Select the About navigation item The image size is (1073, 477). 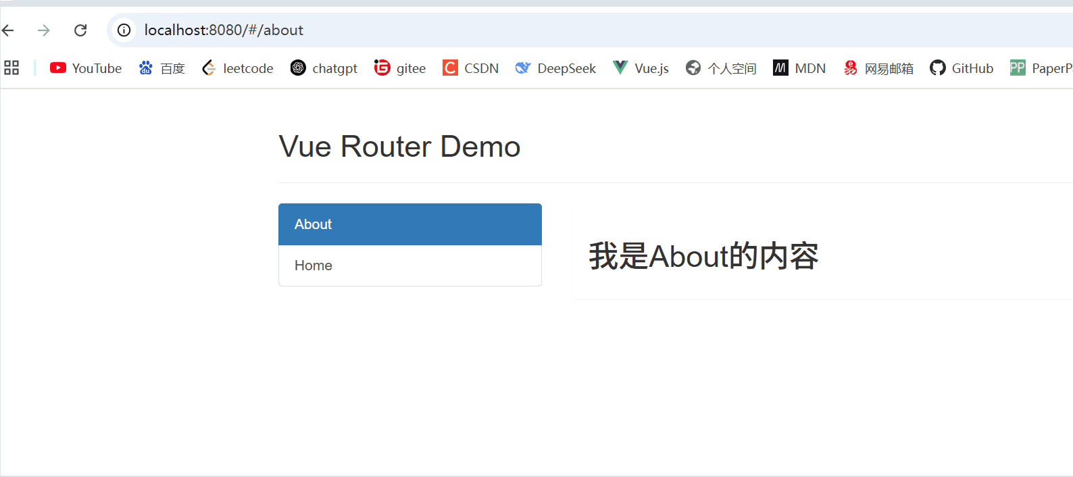(410, 224)
